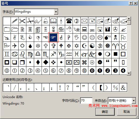Choose the bomb symbol
The width and height of the screenshot is (139, 119).
108,37
